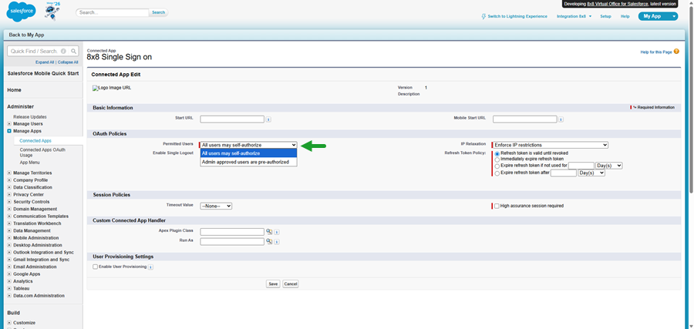Open the Setup menu item
The height and width of the screenshot is (329, 694).
point(605,16)
